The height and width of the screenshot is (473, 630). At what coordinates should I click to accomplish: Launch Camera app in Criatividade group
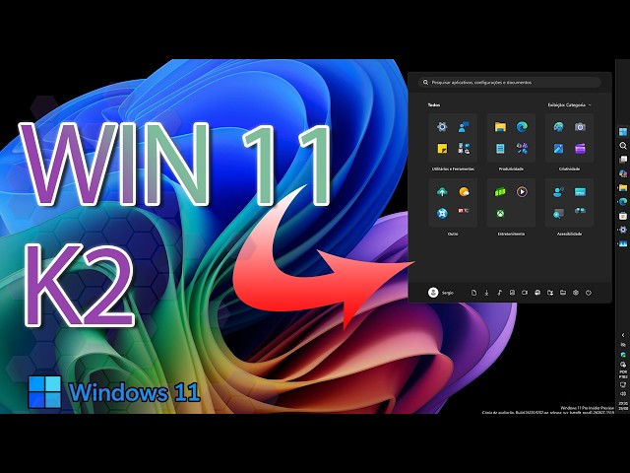[580, 127]
